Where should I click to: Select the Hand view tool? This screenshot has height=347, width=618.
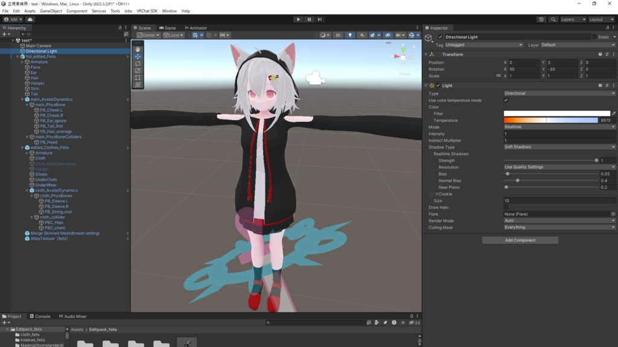coord(138,49)
